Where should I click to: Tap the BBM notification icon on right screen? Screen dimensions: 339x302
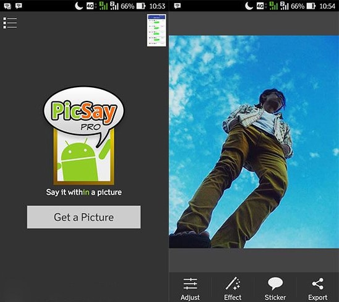pos(178,6)
